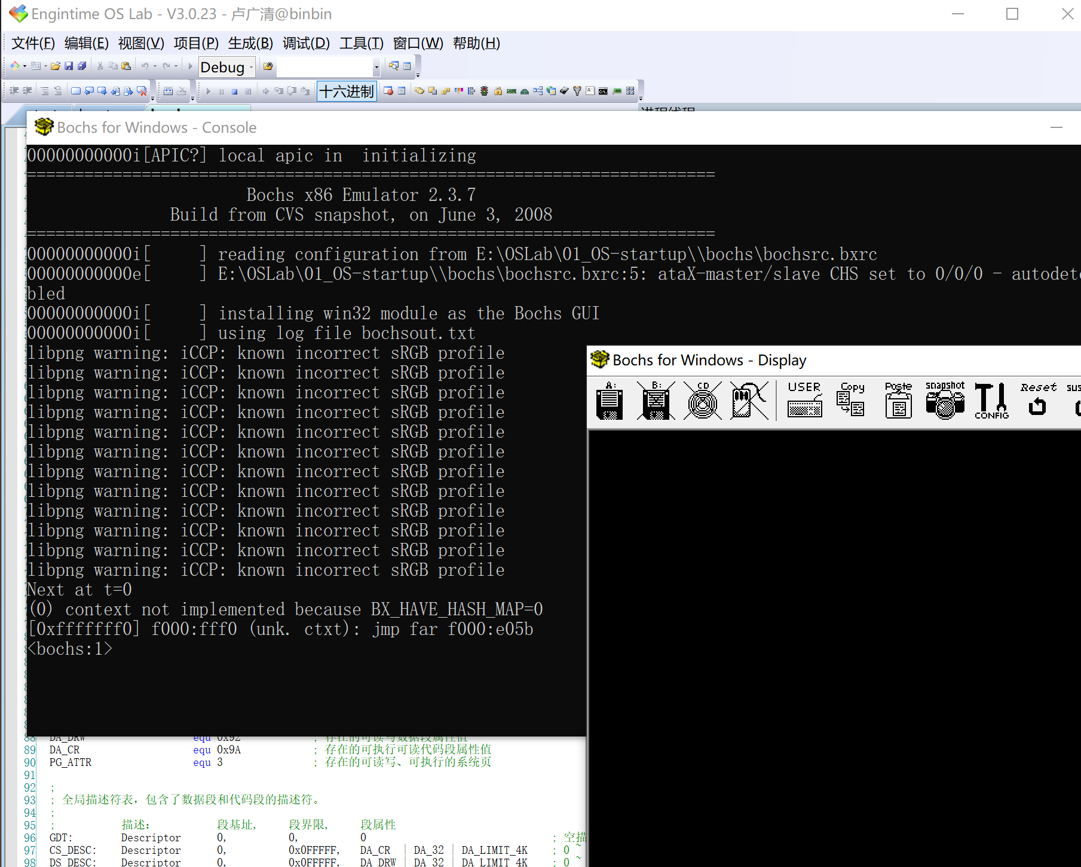The width and height of the screenshot is (1081, 867).
Task: Open the 帮助(H) menu
Action: [x=476, y=43]
